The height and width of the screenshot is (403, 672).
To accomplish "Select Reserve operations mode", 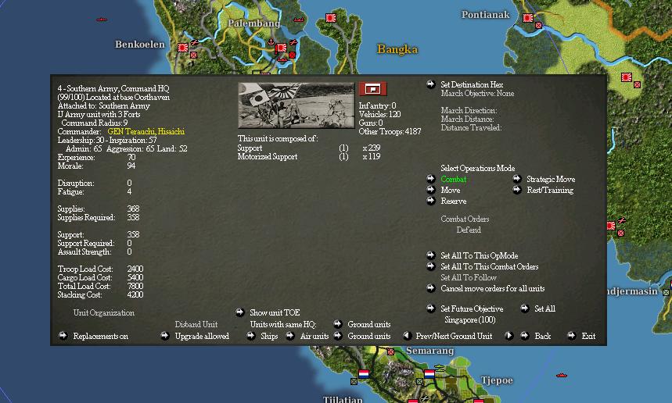I will coord(431,201).
